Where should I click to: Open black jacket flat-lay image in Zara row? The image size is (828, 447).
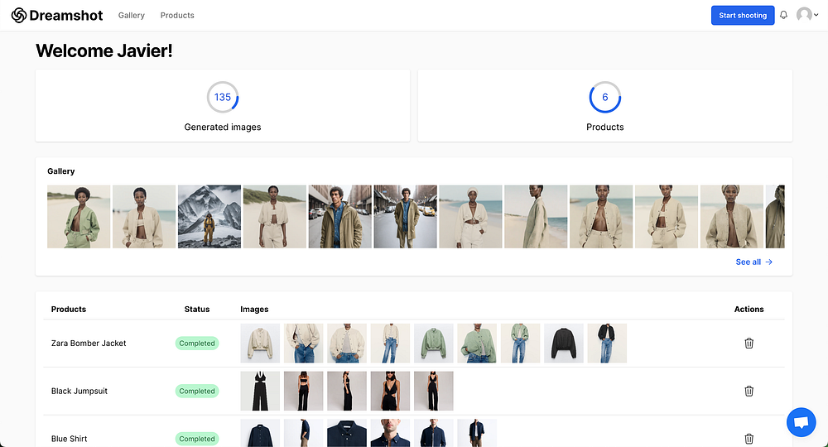(564, 343)
